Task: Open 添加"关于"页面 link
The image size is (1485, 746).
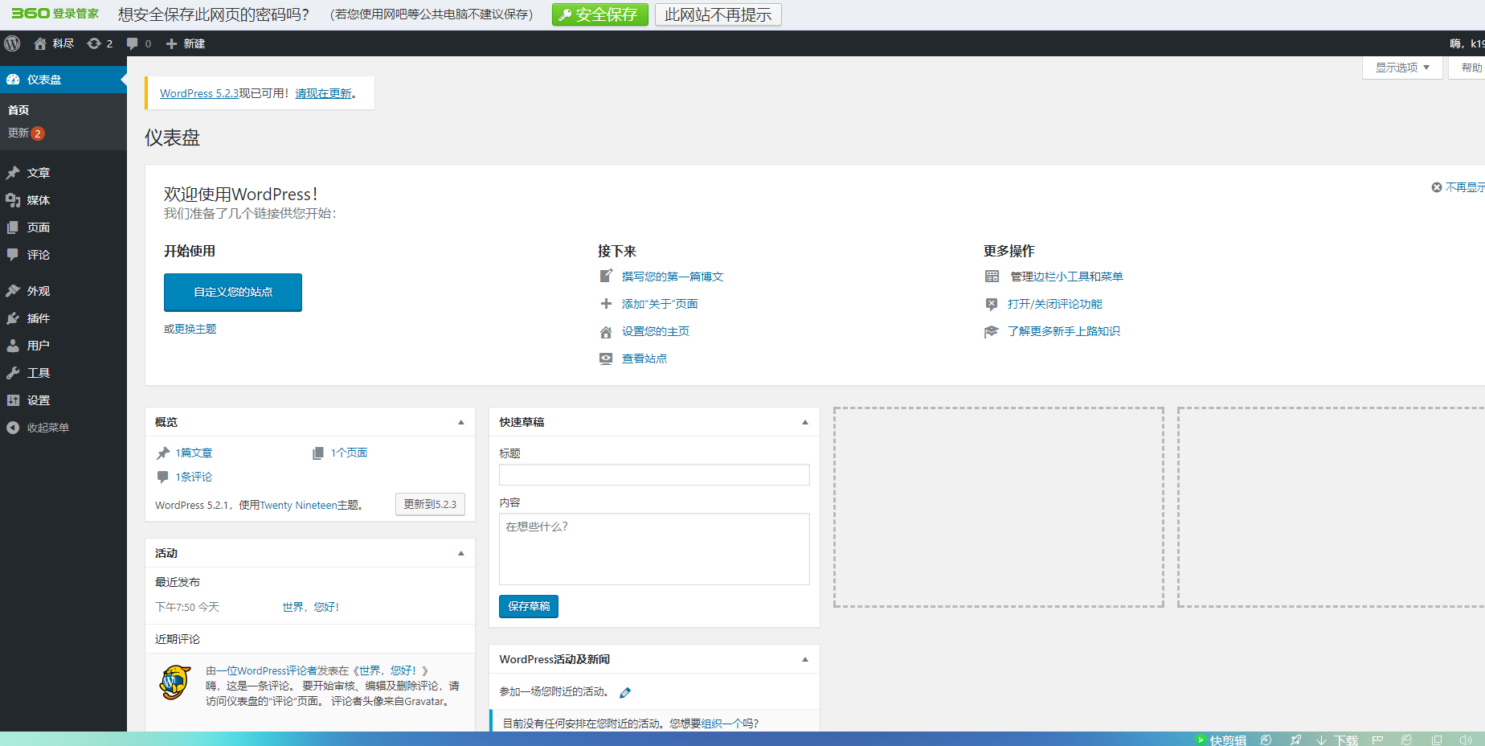Action: coord(660,304)
